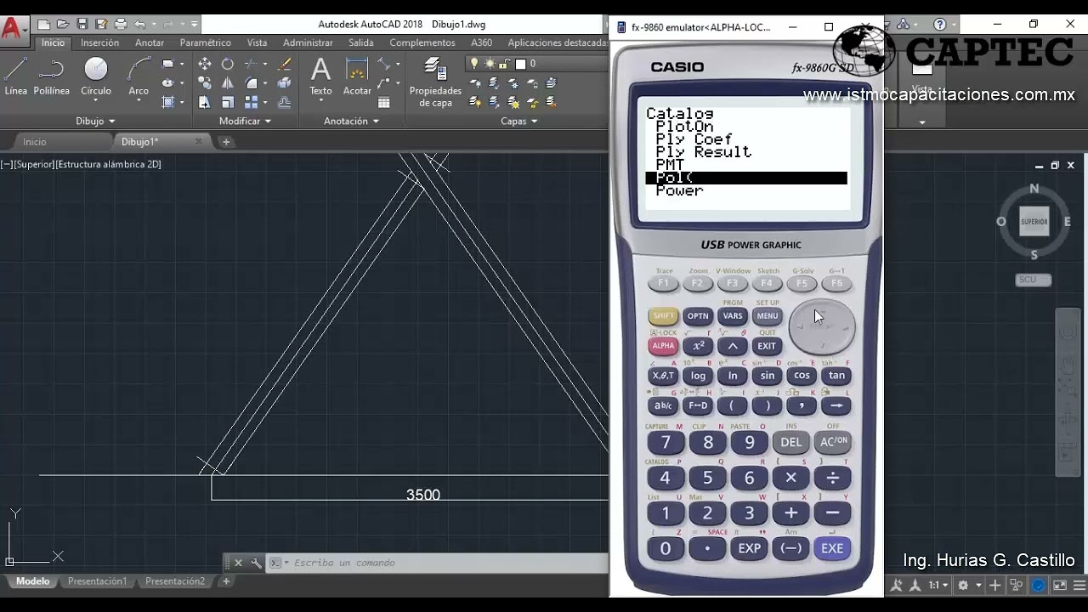Select the Círculo tool

click(96, 76)
